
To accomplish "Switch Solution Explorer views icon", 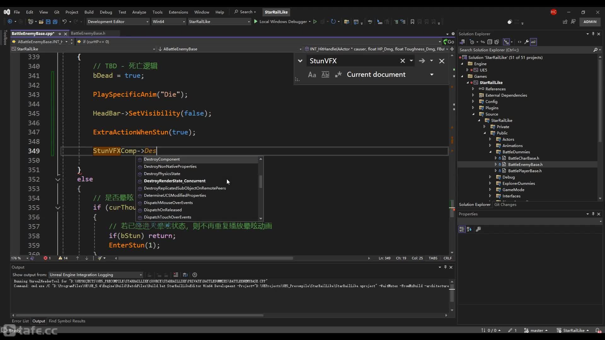I will pos(462,42).
